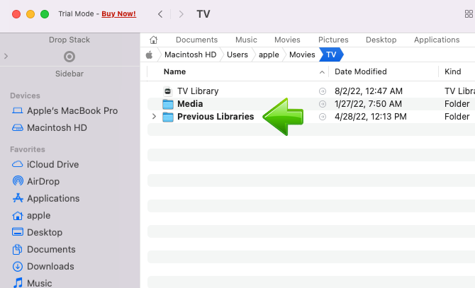Click the circled arrow beside TV Library
The height and width of the screenshot is (288, 475).
click(x=323, y=91)
